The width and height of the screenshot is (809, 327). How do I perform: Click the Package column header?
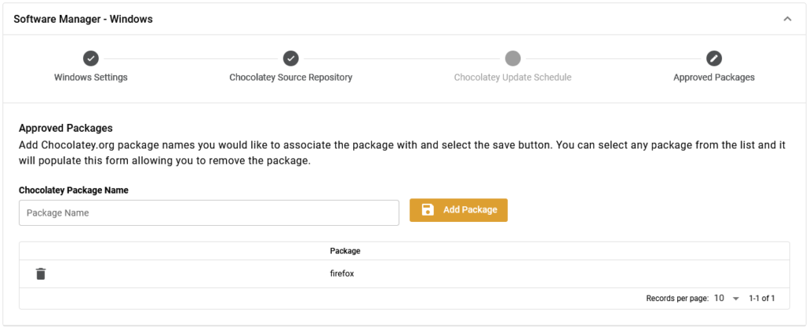(x=345, y=251)
